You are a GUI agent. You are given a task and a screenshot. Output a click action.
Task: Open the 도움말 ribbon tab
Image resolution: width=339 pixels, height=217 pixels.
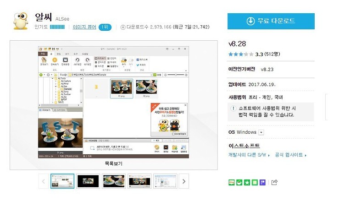[x=85, y=54]
